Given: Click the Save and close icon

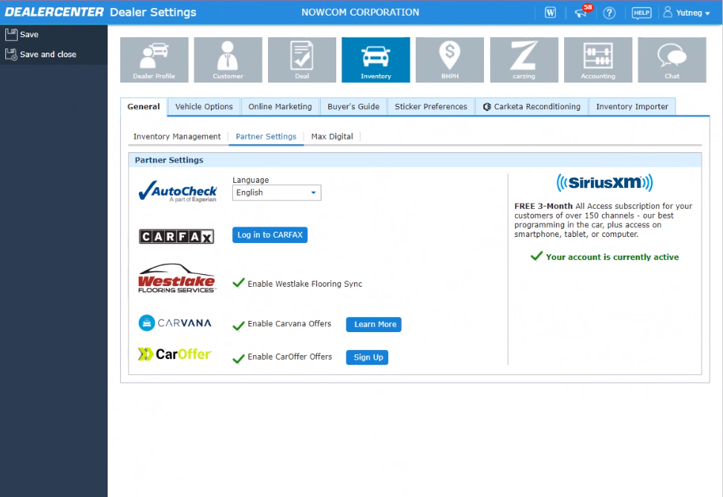Looking at the screenshot, I should point(11,54).
